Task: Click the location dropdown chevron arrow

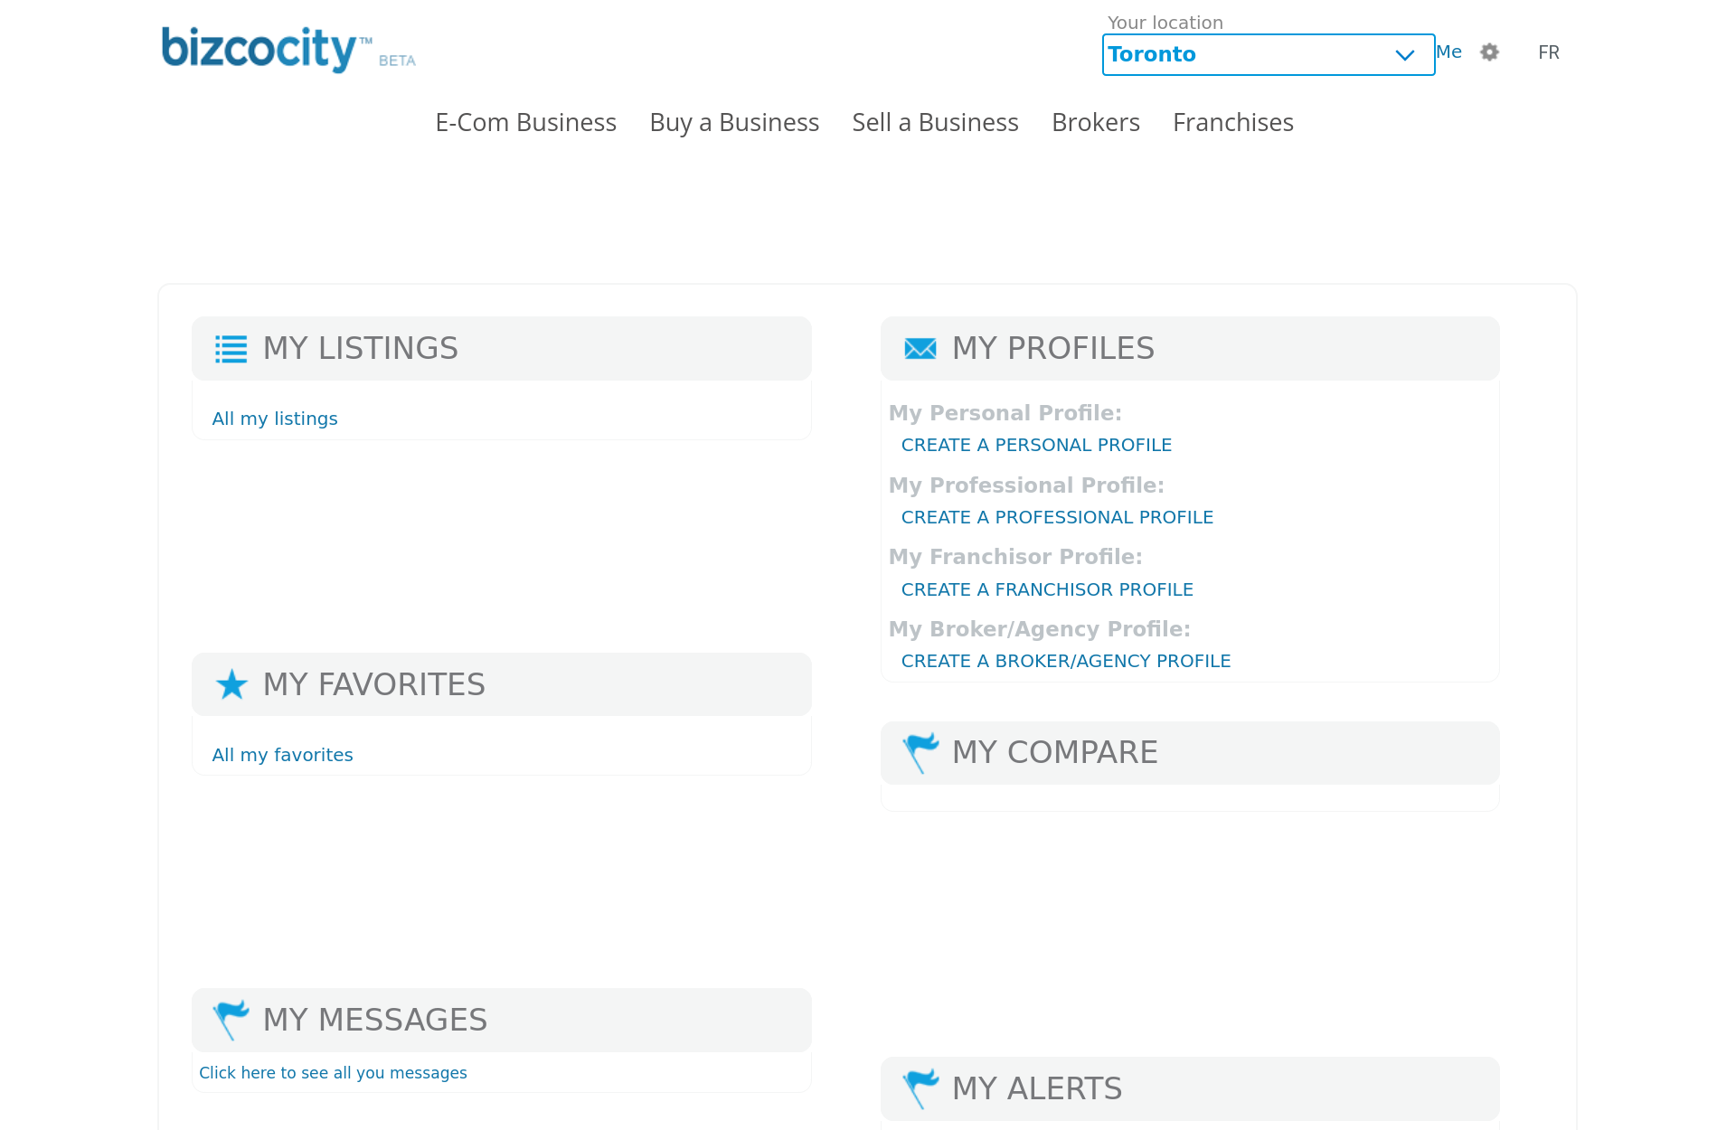Action: coord(1404,55)
